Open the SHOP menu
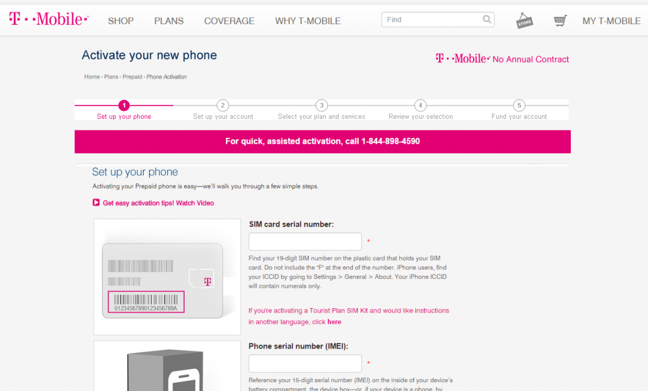Image resolution: width=648 pixels, height=391 pixels. (x=120, y=20)
